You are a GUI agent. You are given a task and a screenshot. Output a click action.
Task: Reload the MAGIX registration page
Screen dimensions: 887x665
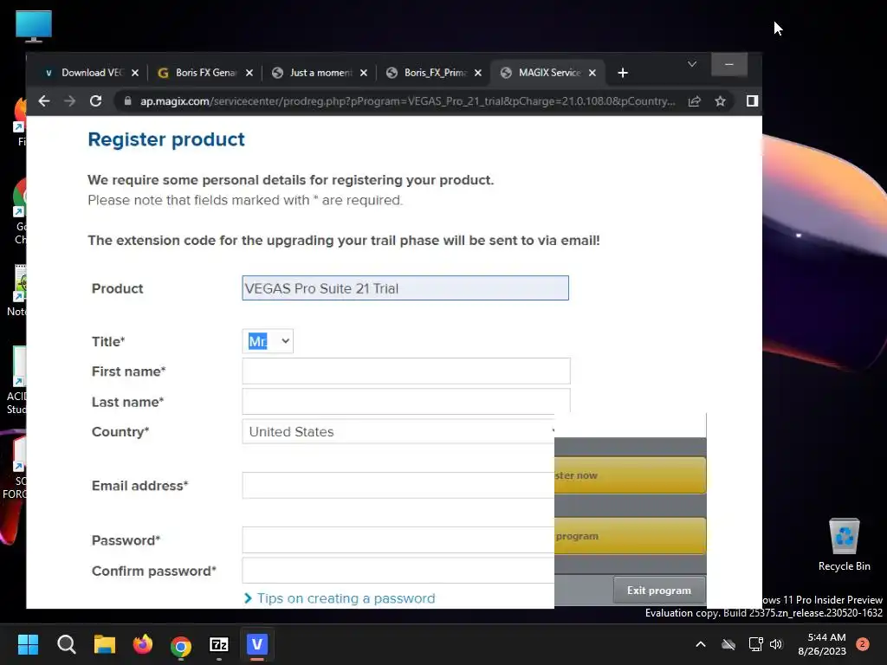[95, 101]
